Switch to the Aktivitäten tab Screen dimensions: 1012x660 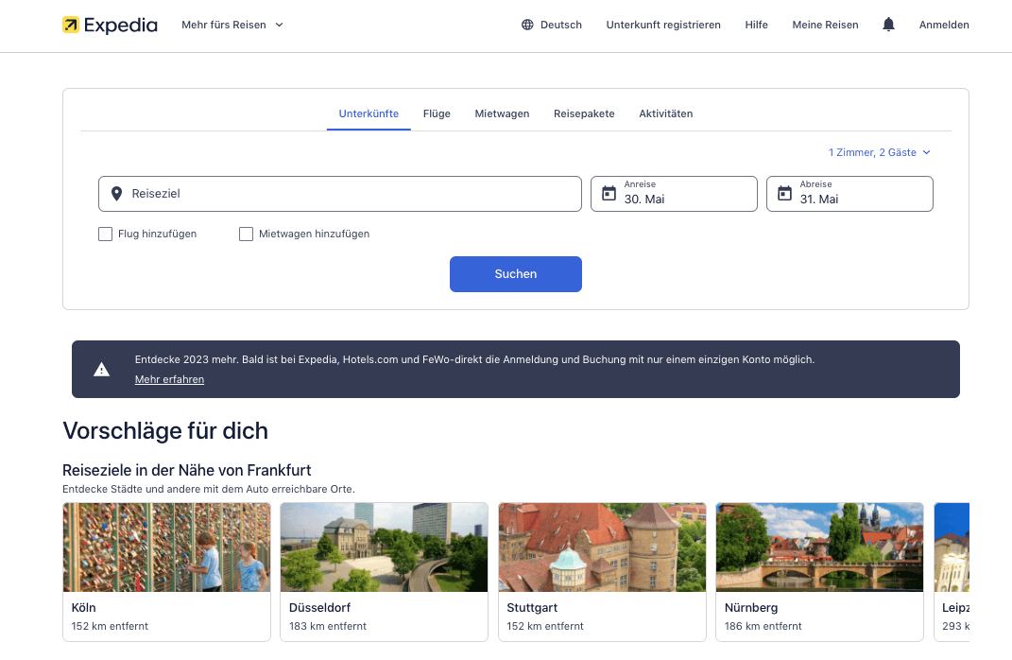[666, 113]
